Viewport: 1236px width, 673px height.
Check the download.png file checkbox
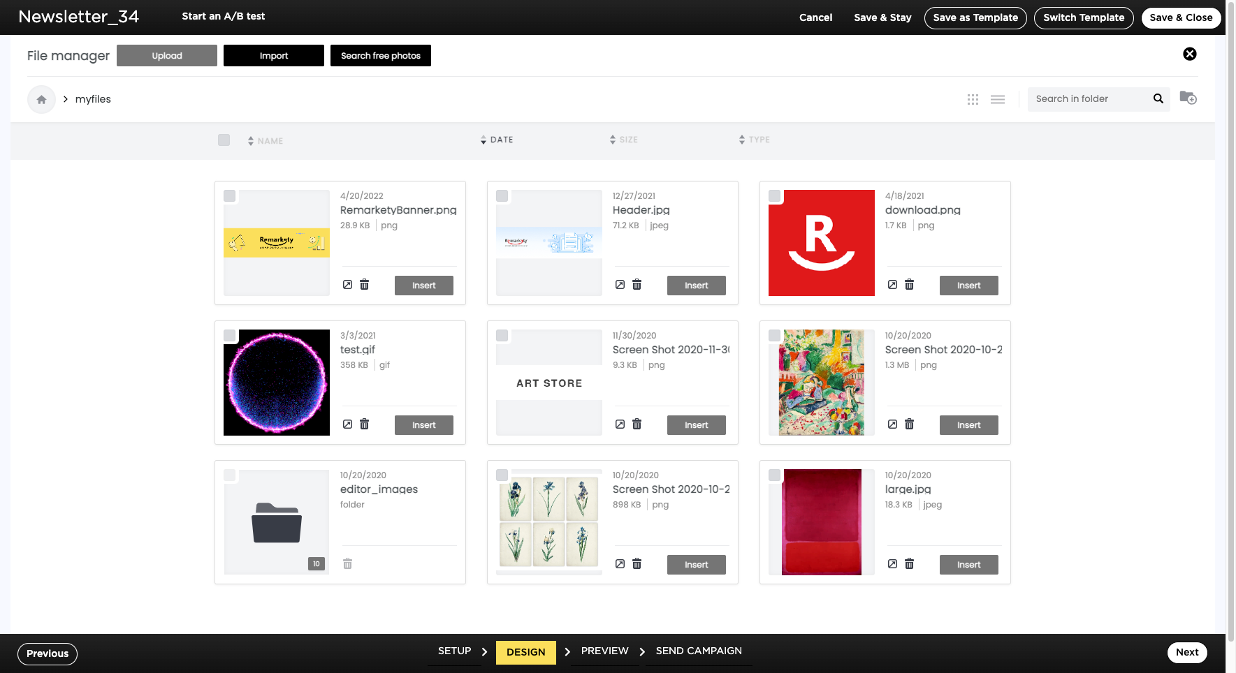774,196
